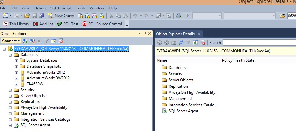
Task: Click the Add-ins toolbar icon
Action: 43,24
